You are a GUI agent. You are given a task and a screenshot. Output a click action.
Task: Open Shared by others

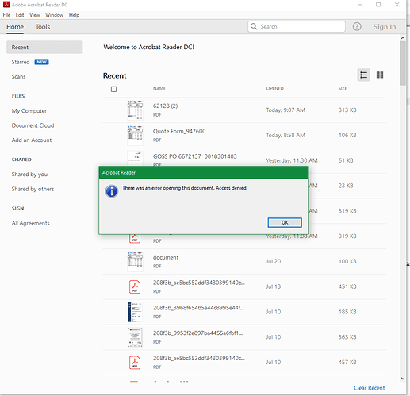[x=33, y=189]
